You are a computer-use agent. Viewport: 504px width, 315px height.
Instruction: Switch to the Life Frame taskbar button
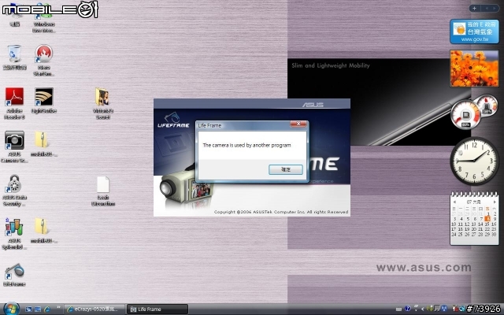157,309
